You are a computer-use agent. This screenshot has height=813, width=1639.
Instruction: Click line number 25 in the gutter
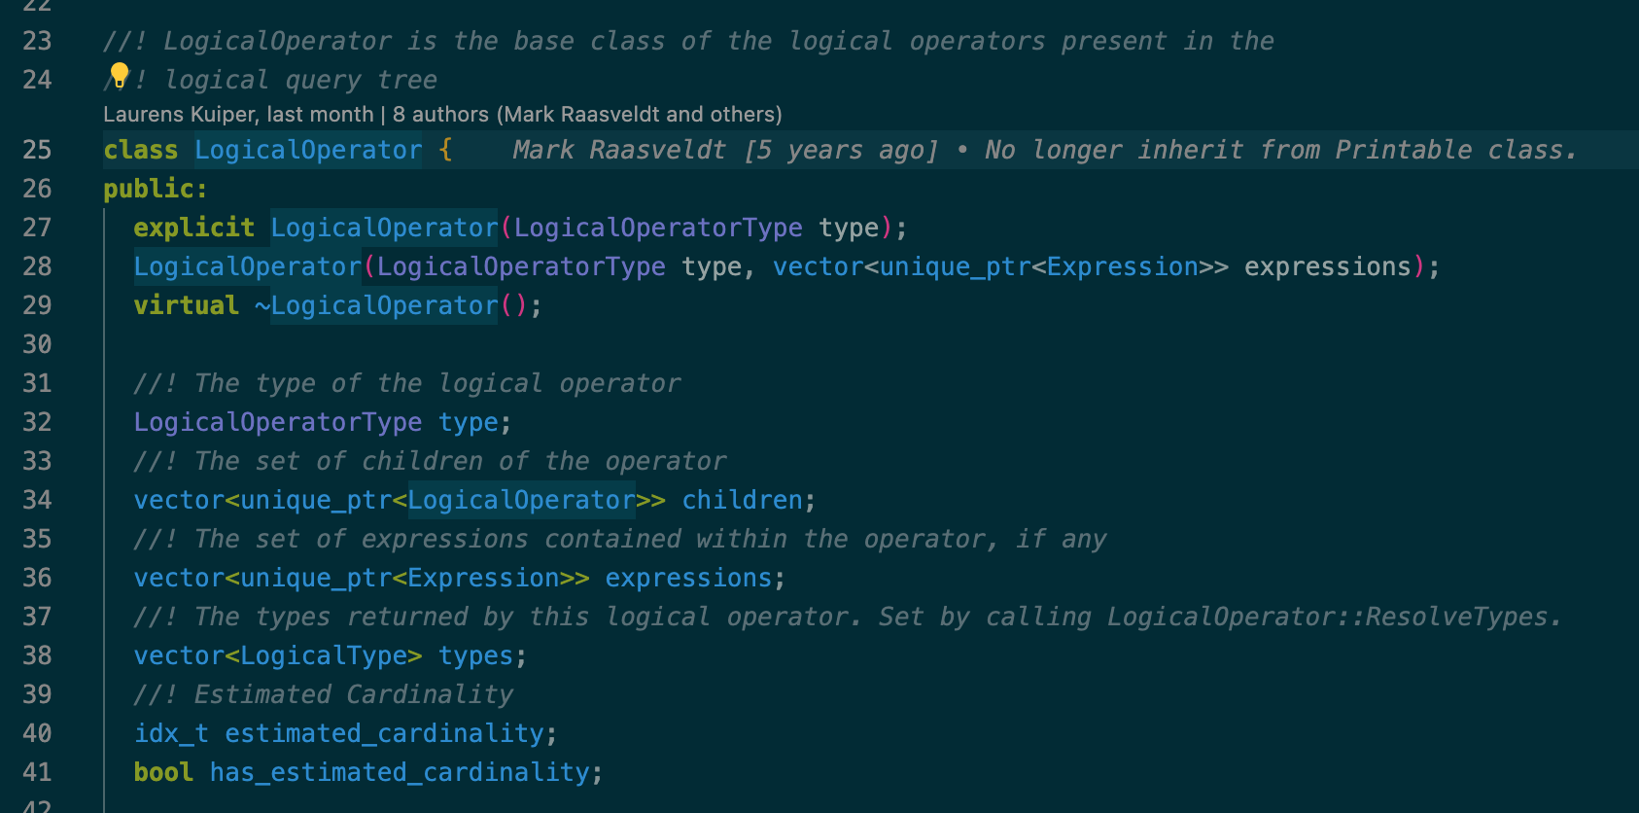point(37,150)
